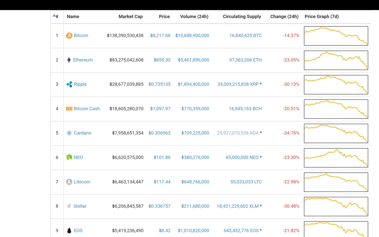379x237 pixels.
Task: Open NEO 7-day price graph
Action: [336, 158]
